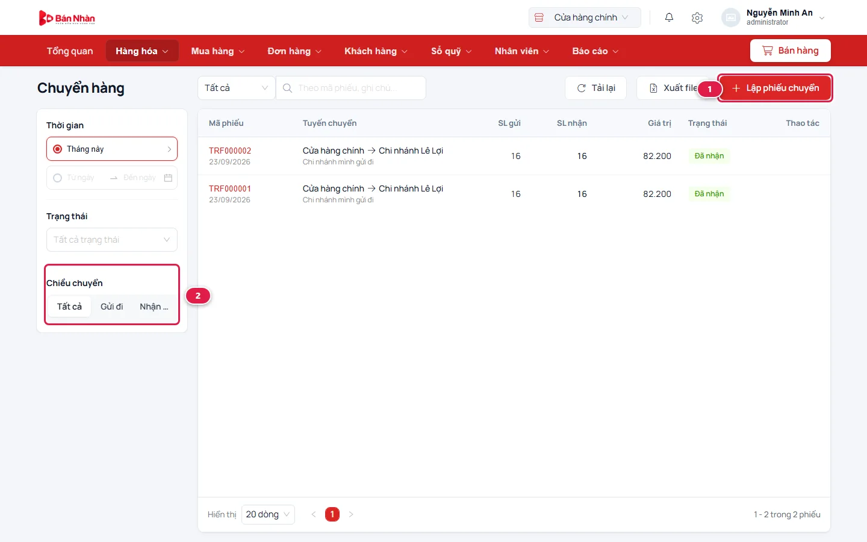
Task: Click the Xuất file export button
Action: coord(673,88)
